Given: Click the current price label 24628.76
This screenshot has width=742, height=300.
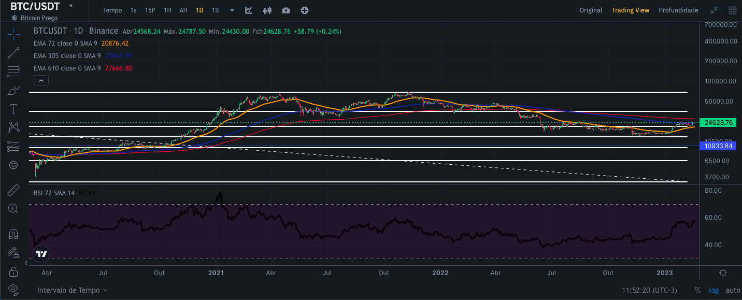Looking at the screenshot, I should 718,123.
